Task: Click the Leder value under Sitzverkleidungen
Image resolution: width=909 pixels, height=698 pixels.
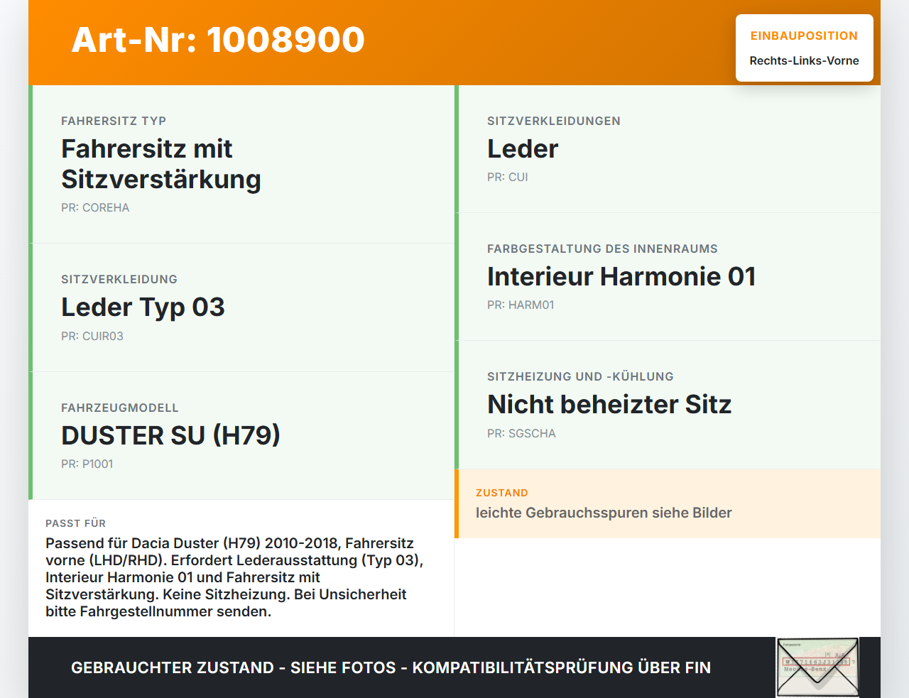Action: [x=523, y=148]
